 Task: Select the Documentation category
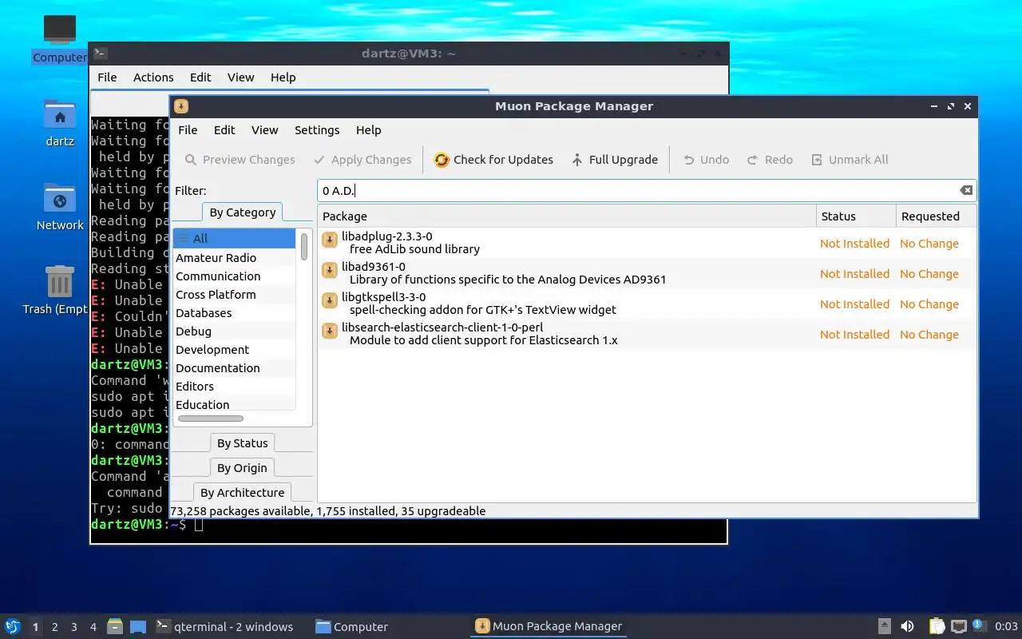click(235, 368)
